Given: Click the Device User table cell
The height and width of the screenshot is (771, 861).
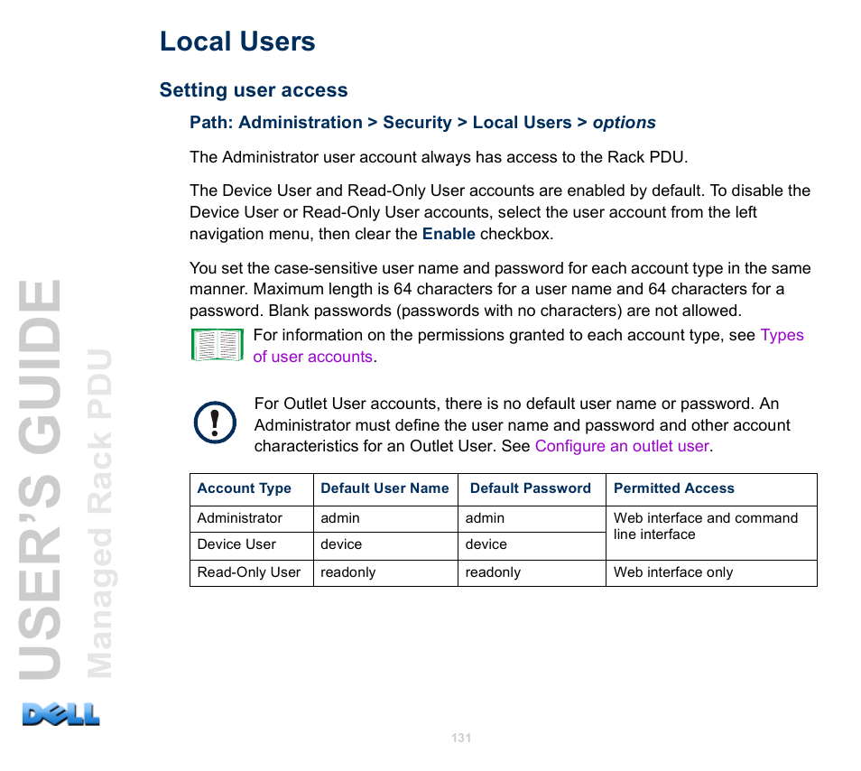Looking at the screenshot, I should (x=237, y=544).
